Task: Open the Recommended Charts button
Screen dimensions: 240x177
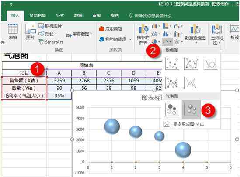Action: tap(143, 35)
